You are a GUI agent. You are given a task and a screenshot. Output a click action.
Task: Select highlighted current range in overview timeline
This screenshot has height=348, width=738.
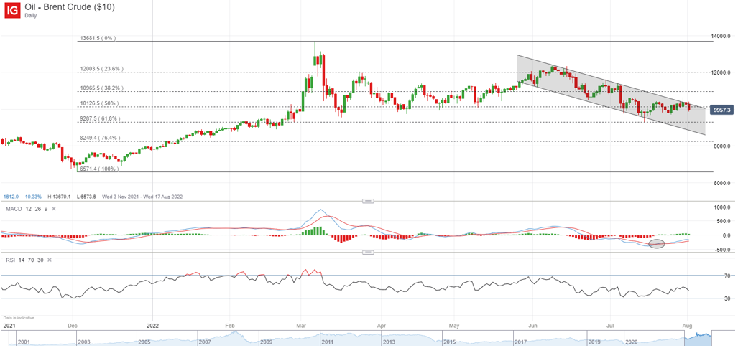pyautogui.click(x=698, y=339)
